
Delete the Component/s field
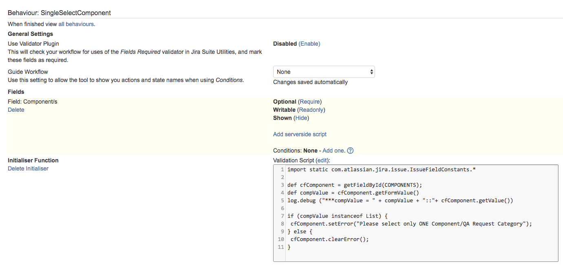pos(16,110)
